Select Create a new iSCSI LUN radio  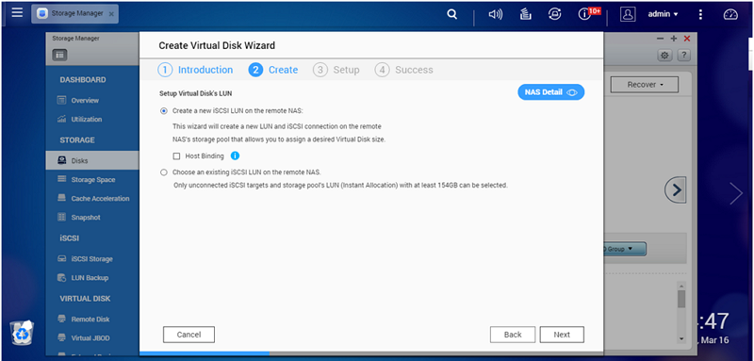[x=164, y=111]
